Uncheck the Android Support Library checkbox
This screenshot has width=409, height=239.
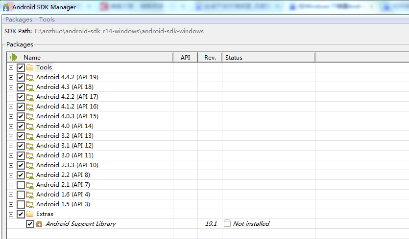30,224
